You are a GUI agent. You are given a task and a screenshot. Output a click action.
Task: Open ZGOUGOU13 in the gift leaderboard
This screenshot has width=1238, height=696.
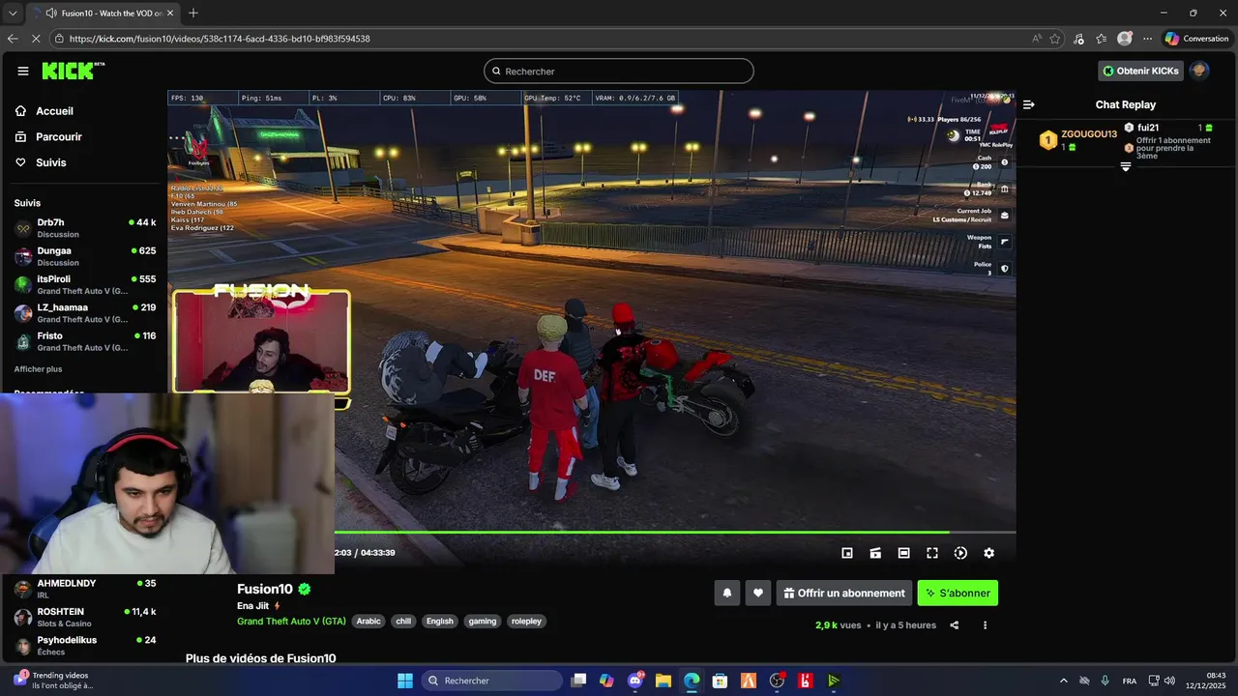pyautogui.click(x=1088, y=134)
